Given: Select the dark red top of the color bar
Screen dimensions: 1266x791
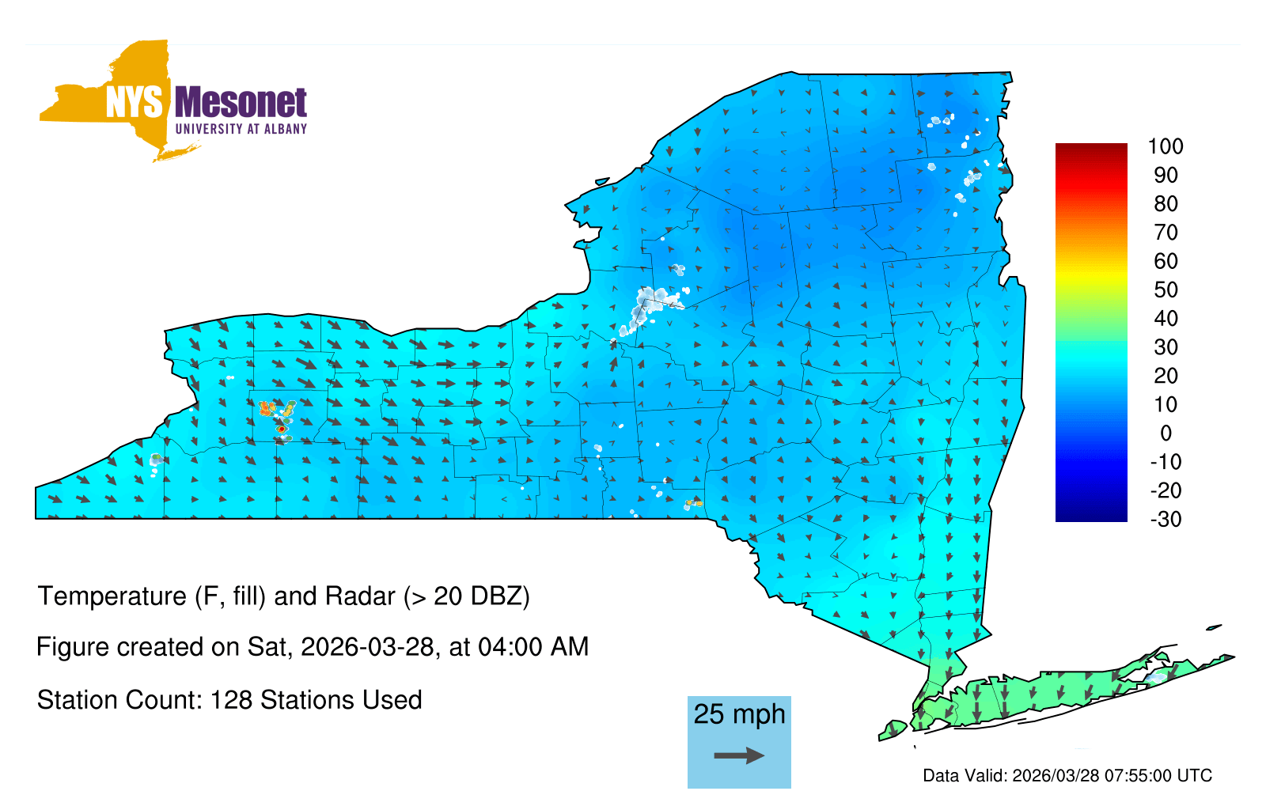Looking at the screenshot, I should click(1091, 149).
